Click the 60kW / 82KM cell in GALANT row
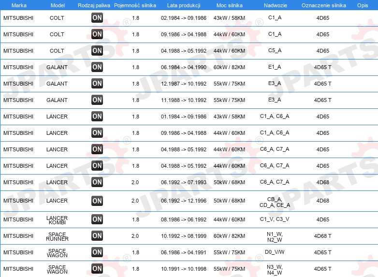378x277 pixels. (229, 67)
